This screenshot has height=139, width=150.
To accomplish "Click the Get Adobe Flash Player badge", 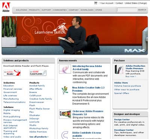I will tap(38, 73).
